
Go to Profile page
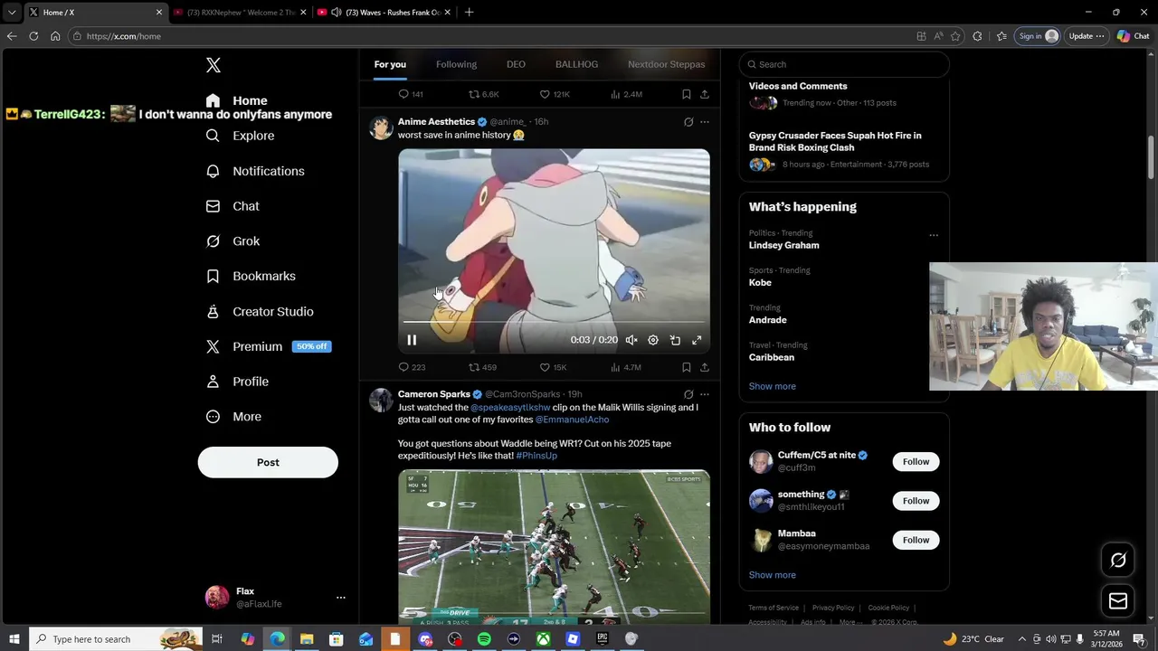pos(237,382)
